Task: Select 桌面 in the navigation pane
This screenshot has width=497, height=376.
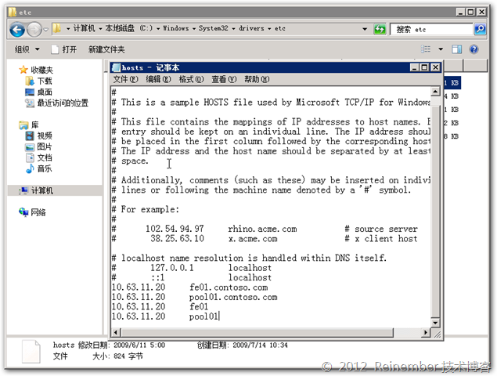Action: point(44,92)
